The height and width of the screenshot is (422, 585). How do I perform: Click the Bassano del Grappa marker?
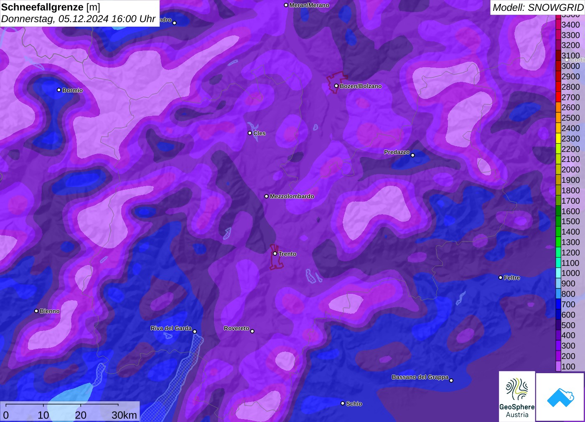pos(451,380)
